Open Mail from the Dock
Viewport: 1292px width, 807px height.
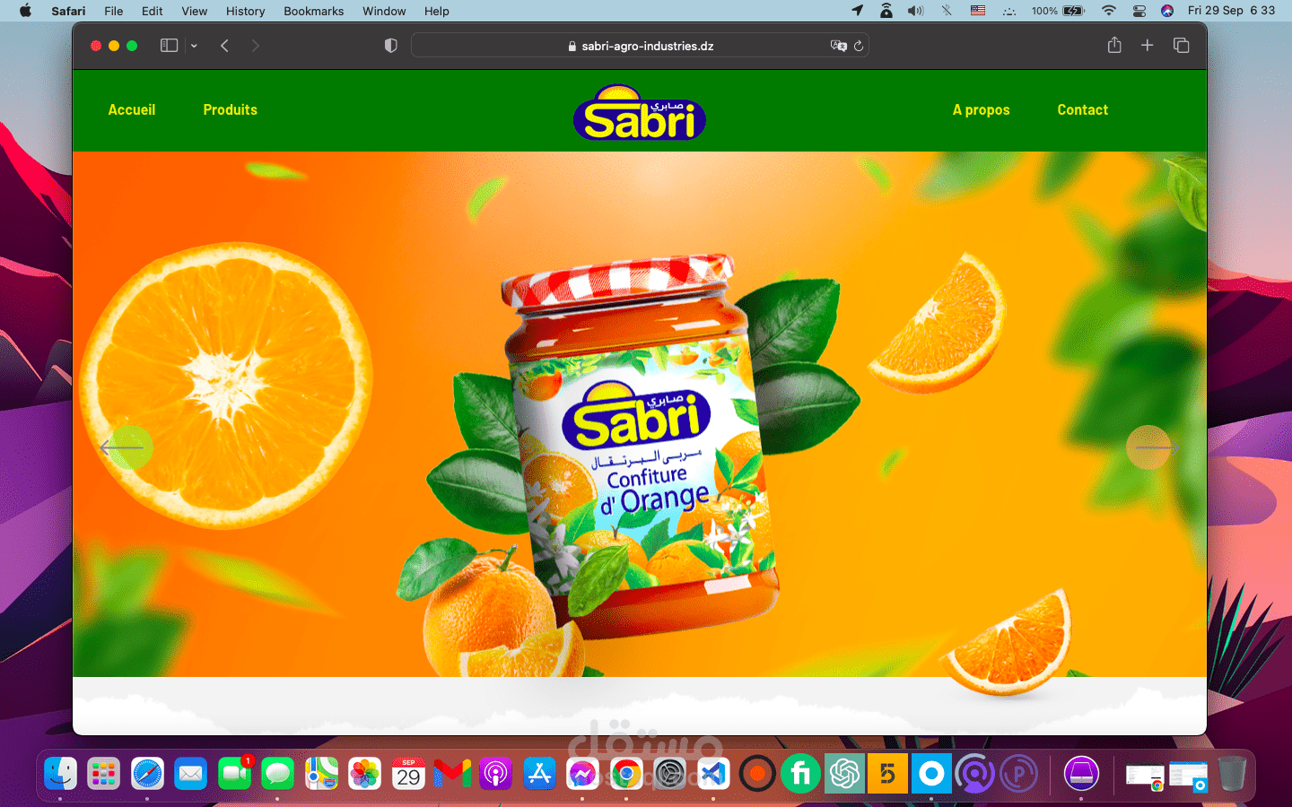point(191,773)
